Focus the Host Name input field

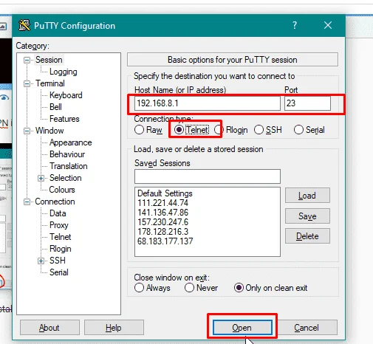(x=208, y=103)
